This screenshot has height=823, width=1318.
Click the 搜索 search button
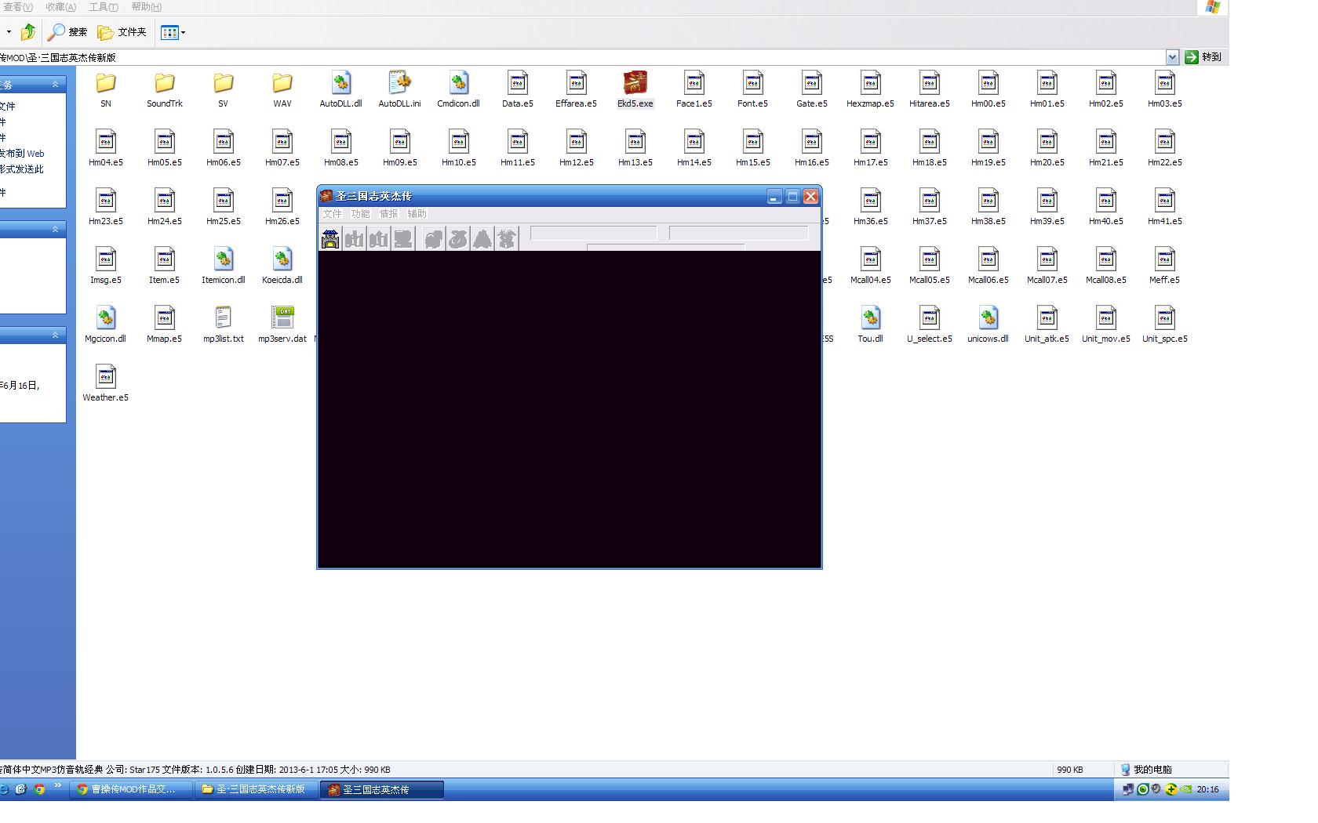(x=68, y=32)
